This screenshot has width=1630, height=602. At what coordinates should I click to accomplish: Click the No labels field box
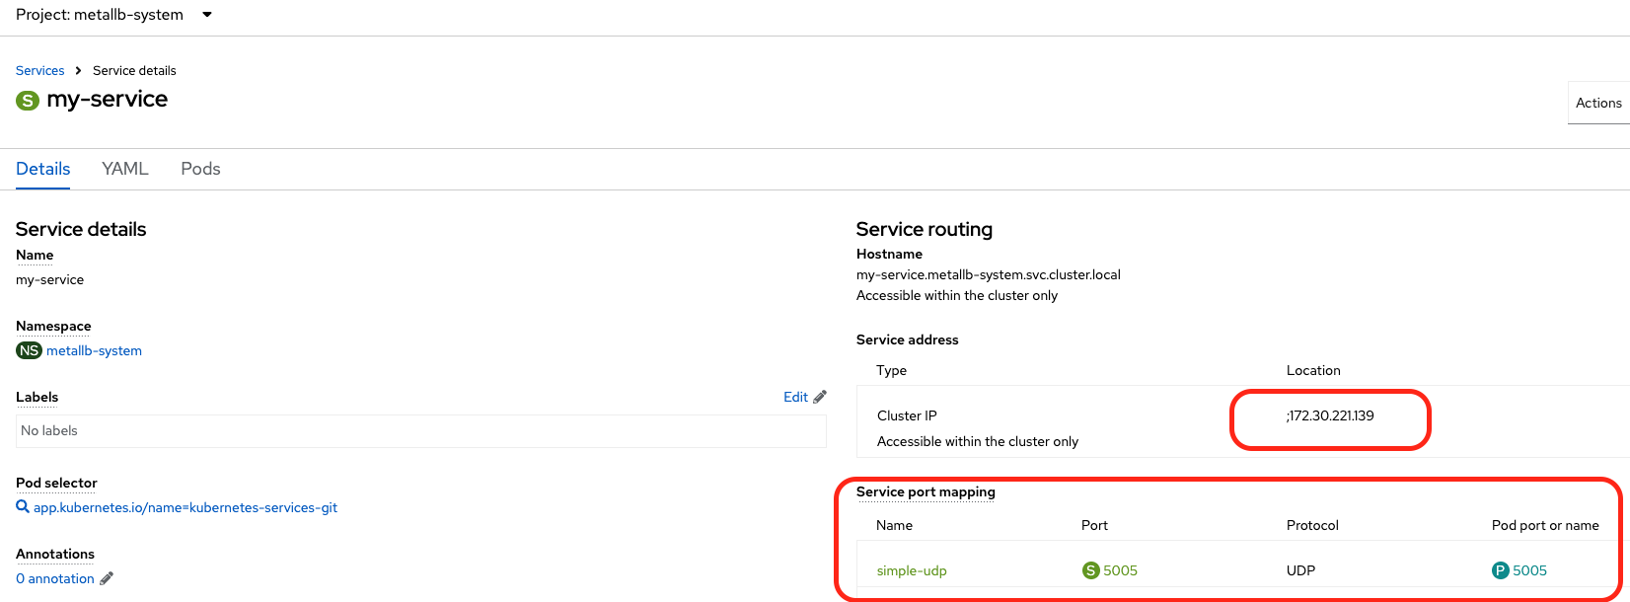coord(421,431)
